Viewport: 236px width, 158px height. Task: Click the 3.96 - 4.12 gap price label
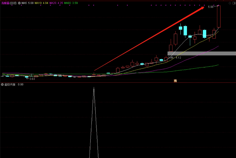click(x=175, y=58)
